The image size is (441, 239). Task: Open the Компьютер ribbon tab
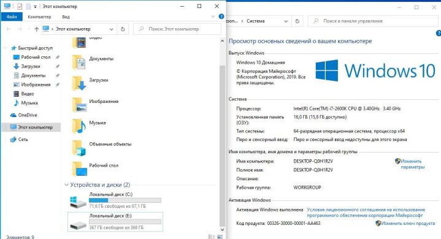tap(39, 17)
